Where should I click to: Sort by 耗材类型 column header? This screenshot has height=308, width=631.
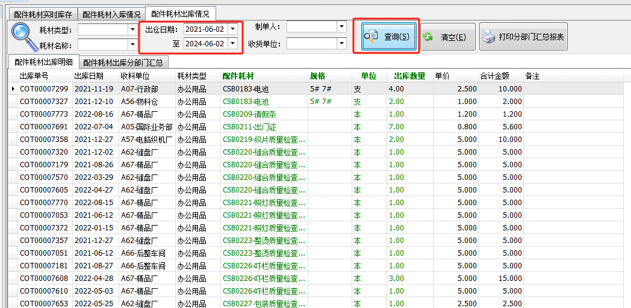tap(198, 76)
